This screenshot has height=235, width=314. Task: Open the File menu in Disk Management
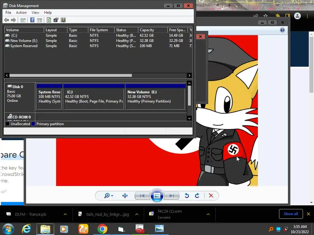pyautogui.click(x=8, y=12)
